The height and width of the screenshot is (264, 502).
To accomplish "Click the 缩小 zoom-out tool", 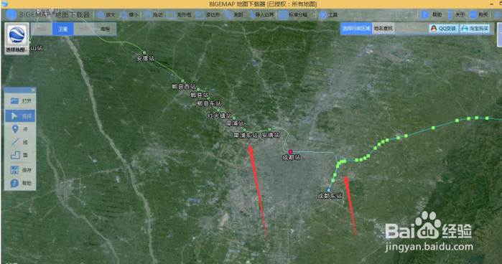I will (x=129, y=15).
